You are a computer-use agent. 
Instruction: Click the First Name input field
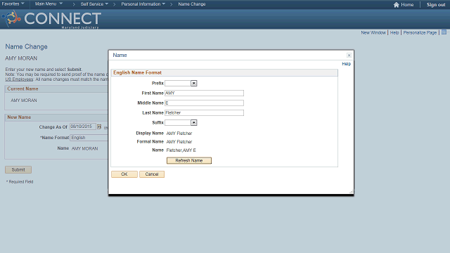pos(204,93)
